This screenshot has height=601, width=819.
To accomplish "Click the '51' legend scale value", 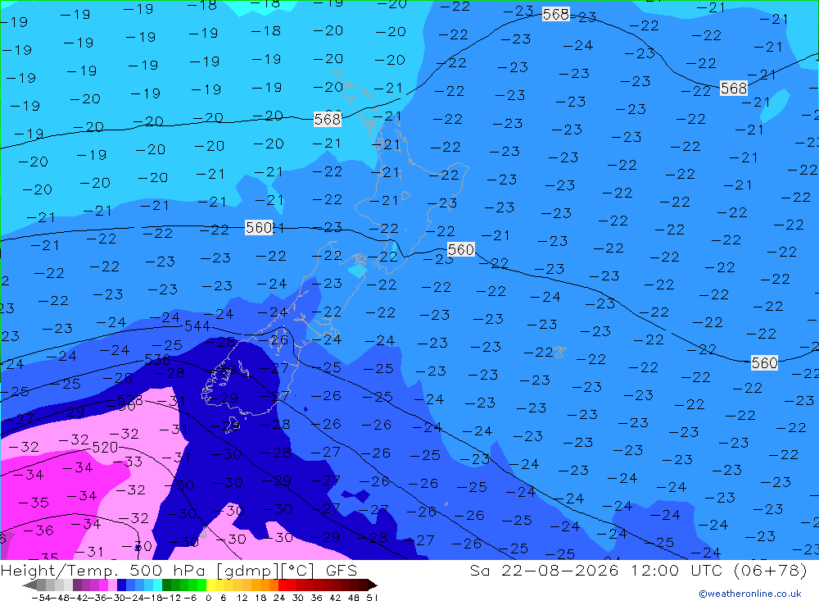I will (x=372, y=598).
